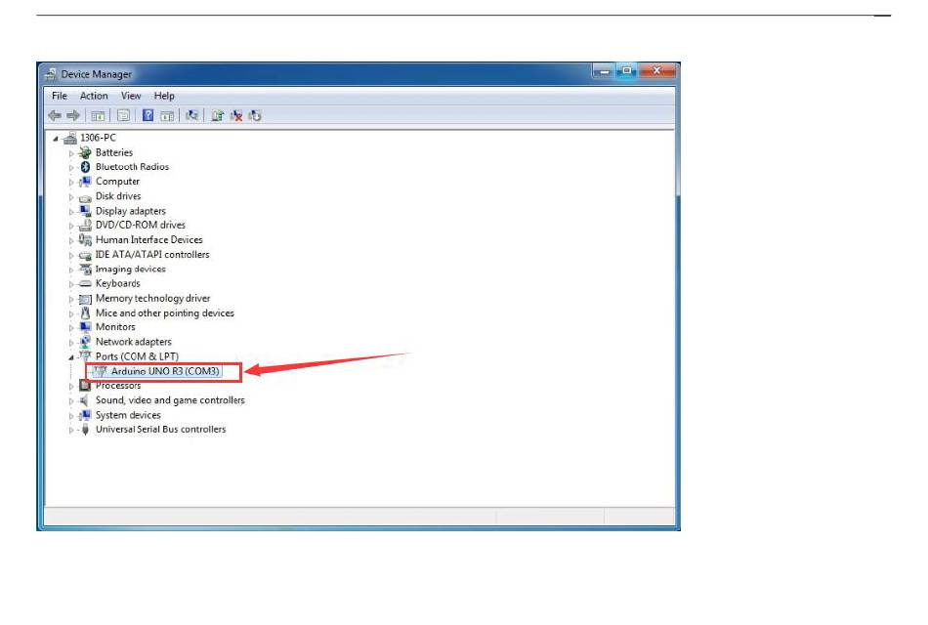Minimize the Device Manager window

click(x=604, y=71)
